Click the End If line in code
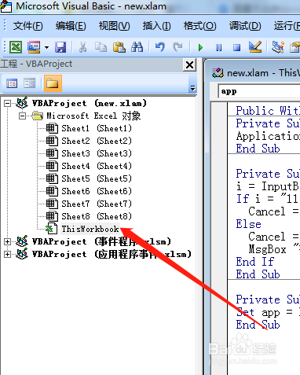Screen dimensions: 300x375 tap(255, 262)
